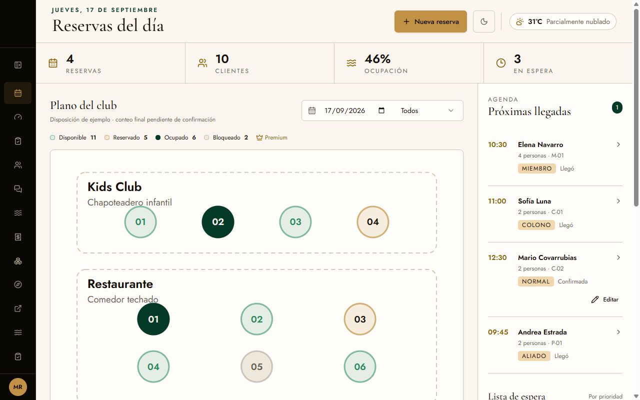
Task: Select Kids Club spot 03
Action: 295,222
